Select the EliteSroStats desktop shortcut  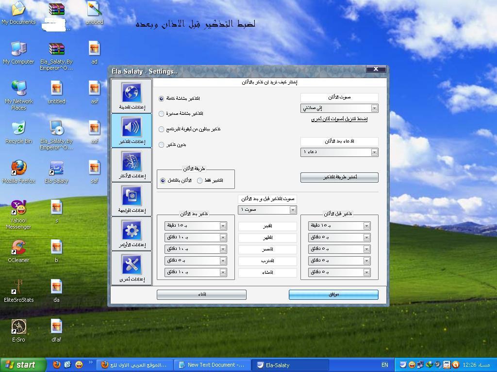pos(18,291)
